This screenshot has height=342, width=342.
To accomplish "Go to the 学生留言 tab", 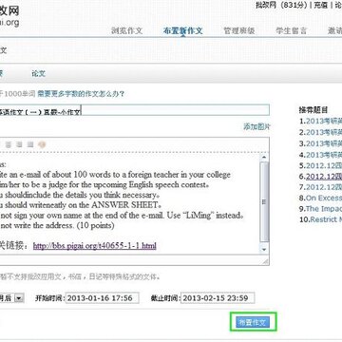I will [292, 30].
